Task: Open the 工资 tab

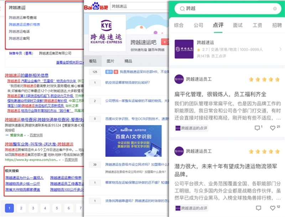Action: 257,25
